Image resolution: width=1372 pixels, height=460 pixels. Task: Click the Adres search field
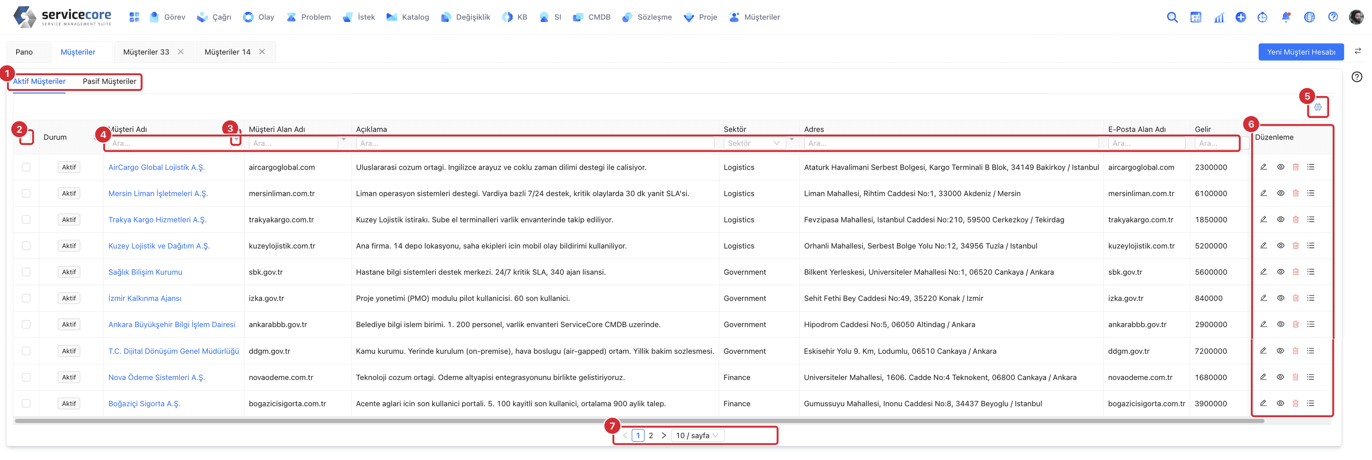[x=951, y=143]
